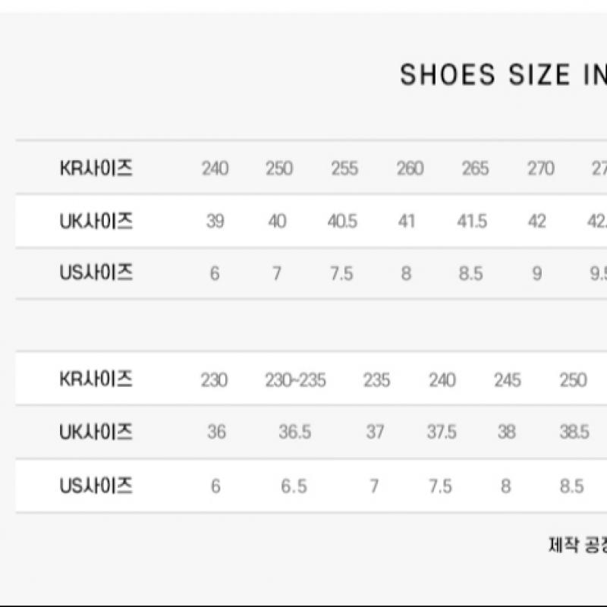Click KR size 270 value
Viewport: 607px width, 607px height.
[541, 168]
